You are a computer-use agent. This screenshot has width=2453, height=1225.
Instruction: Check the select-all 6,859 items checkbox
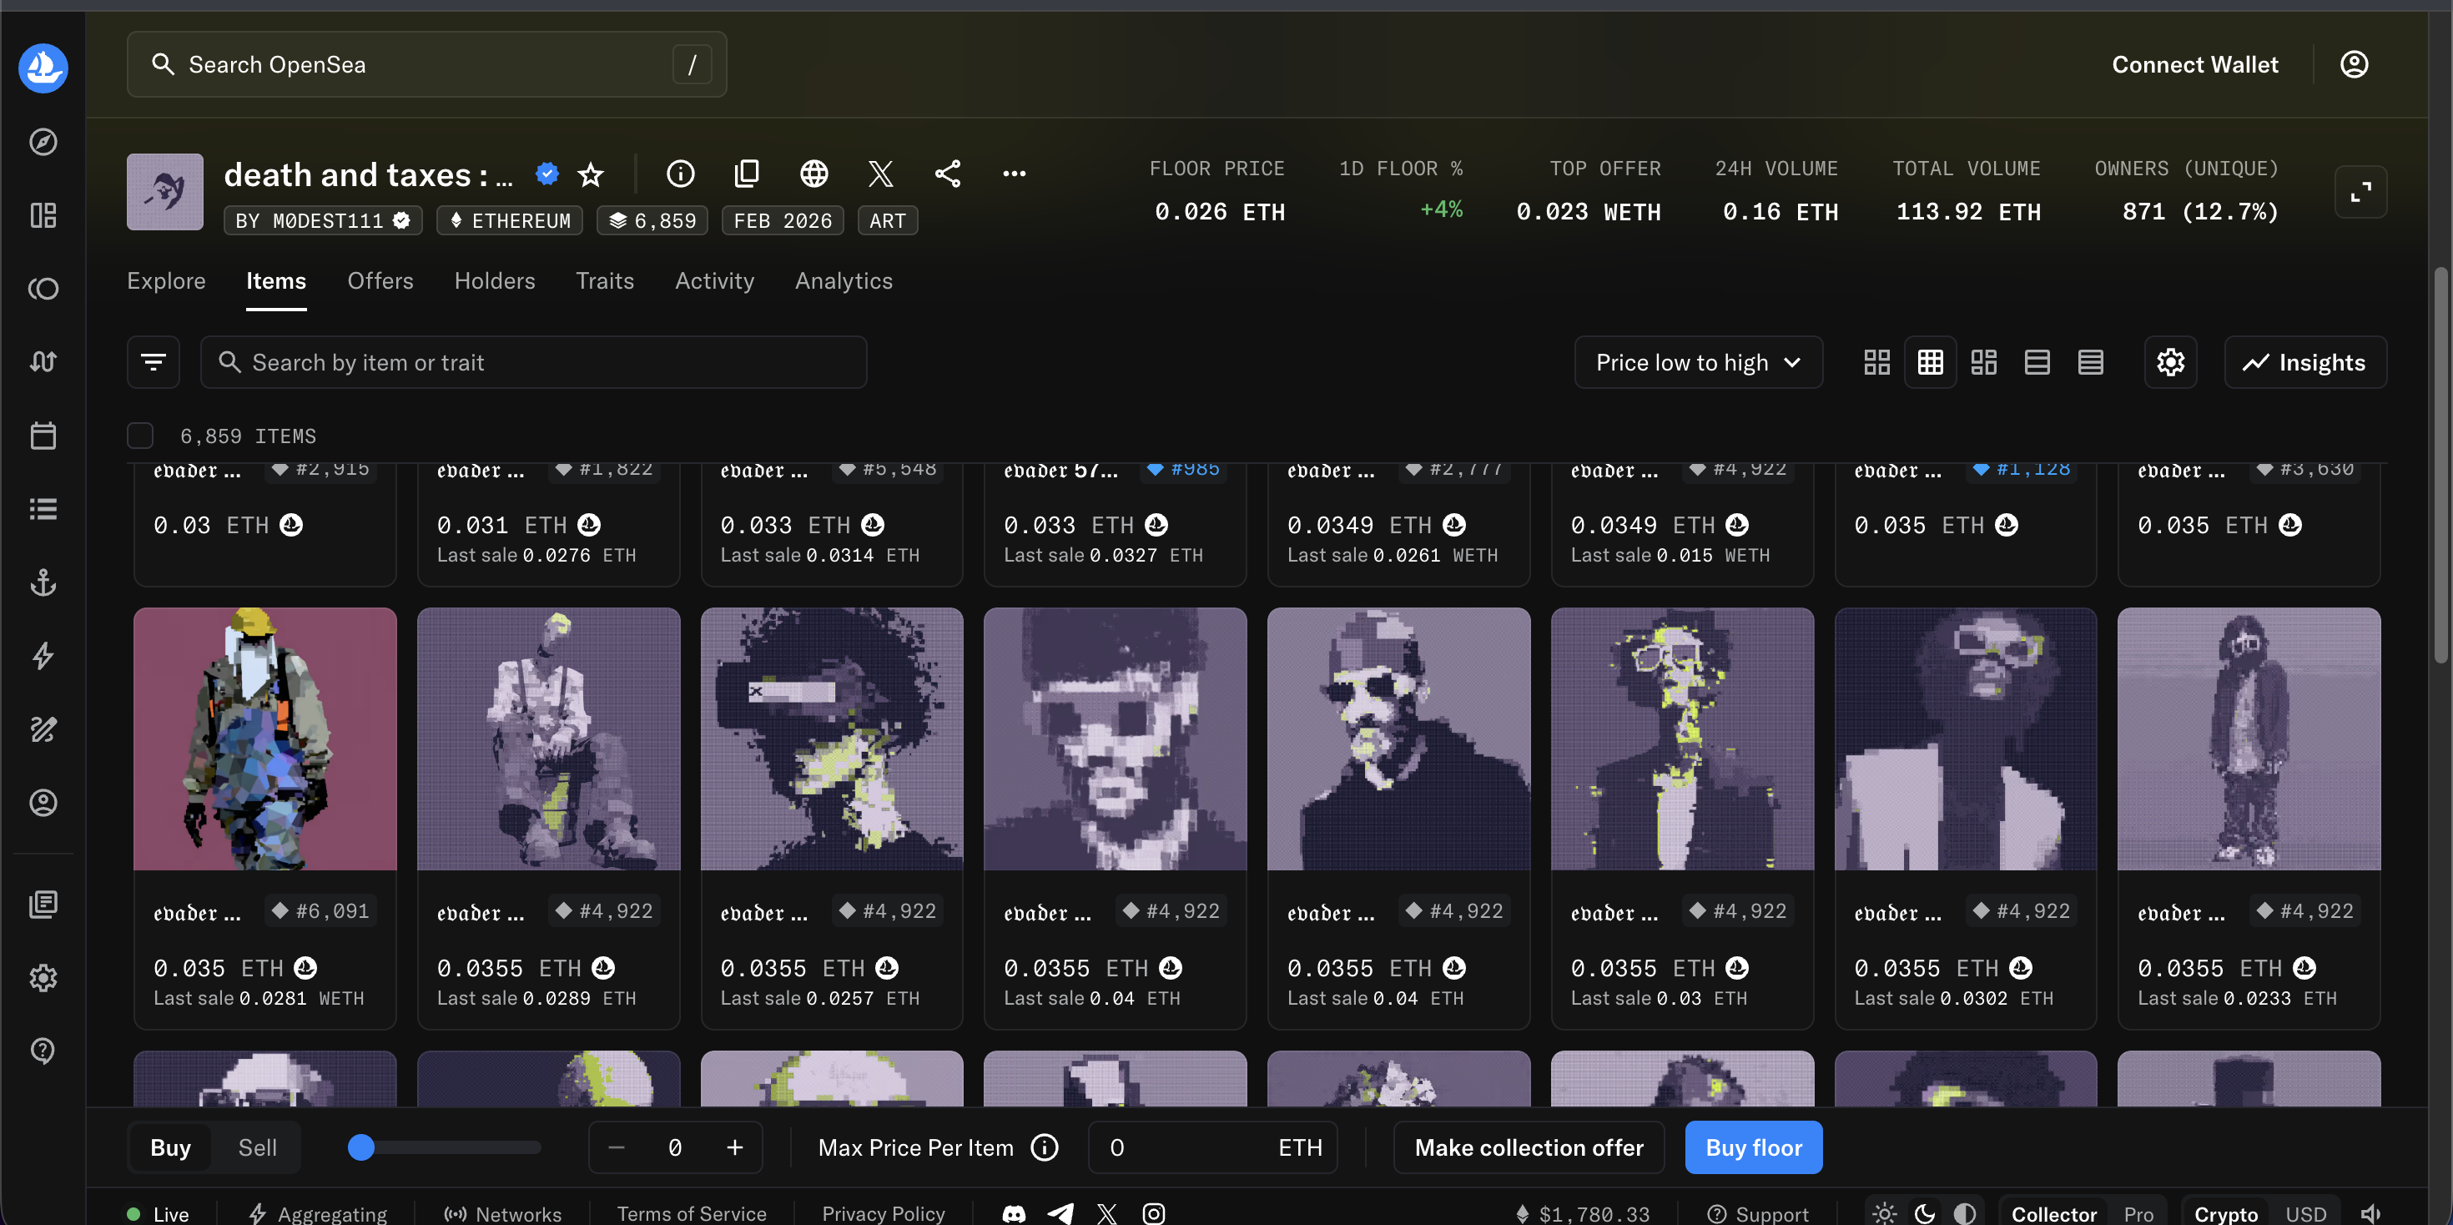(140, 436)
